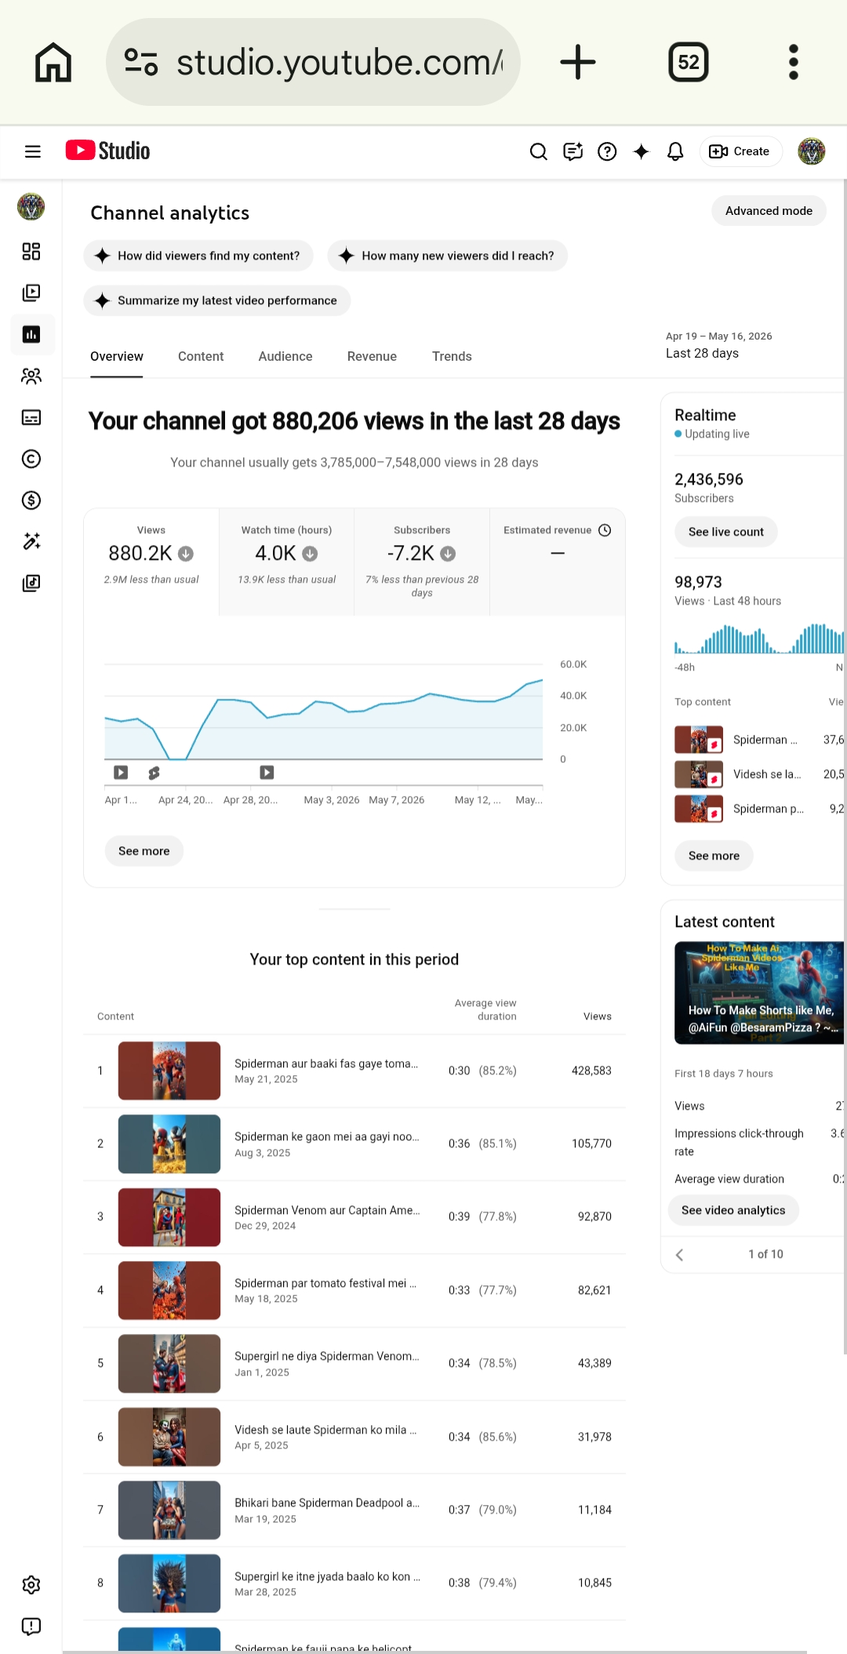847x1654 pixels.
Task: Open the comments inbox icon in header
Action: click(x=573, y=151)
